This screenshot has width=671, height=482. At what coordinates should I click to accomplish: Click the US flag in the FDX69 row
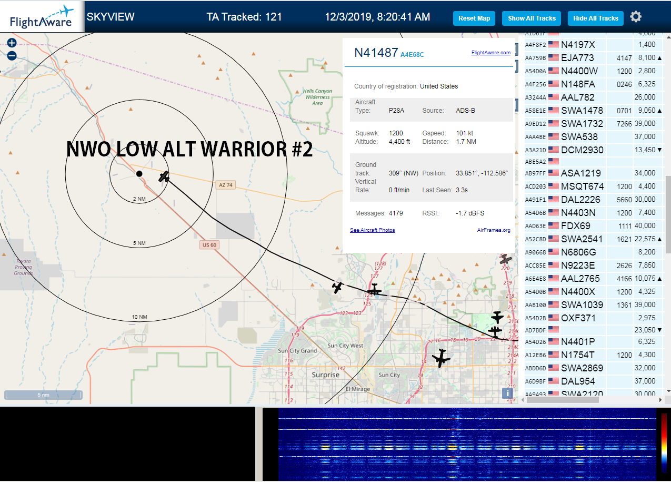point(553,226)
